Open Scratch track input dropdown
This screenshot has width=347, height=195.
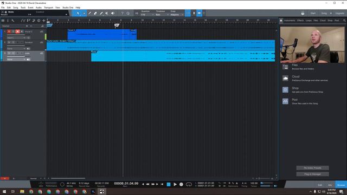(x=16, y=49)
